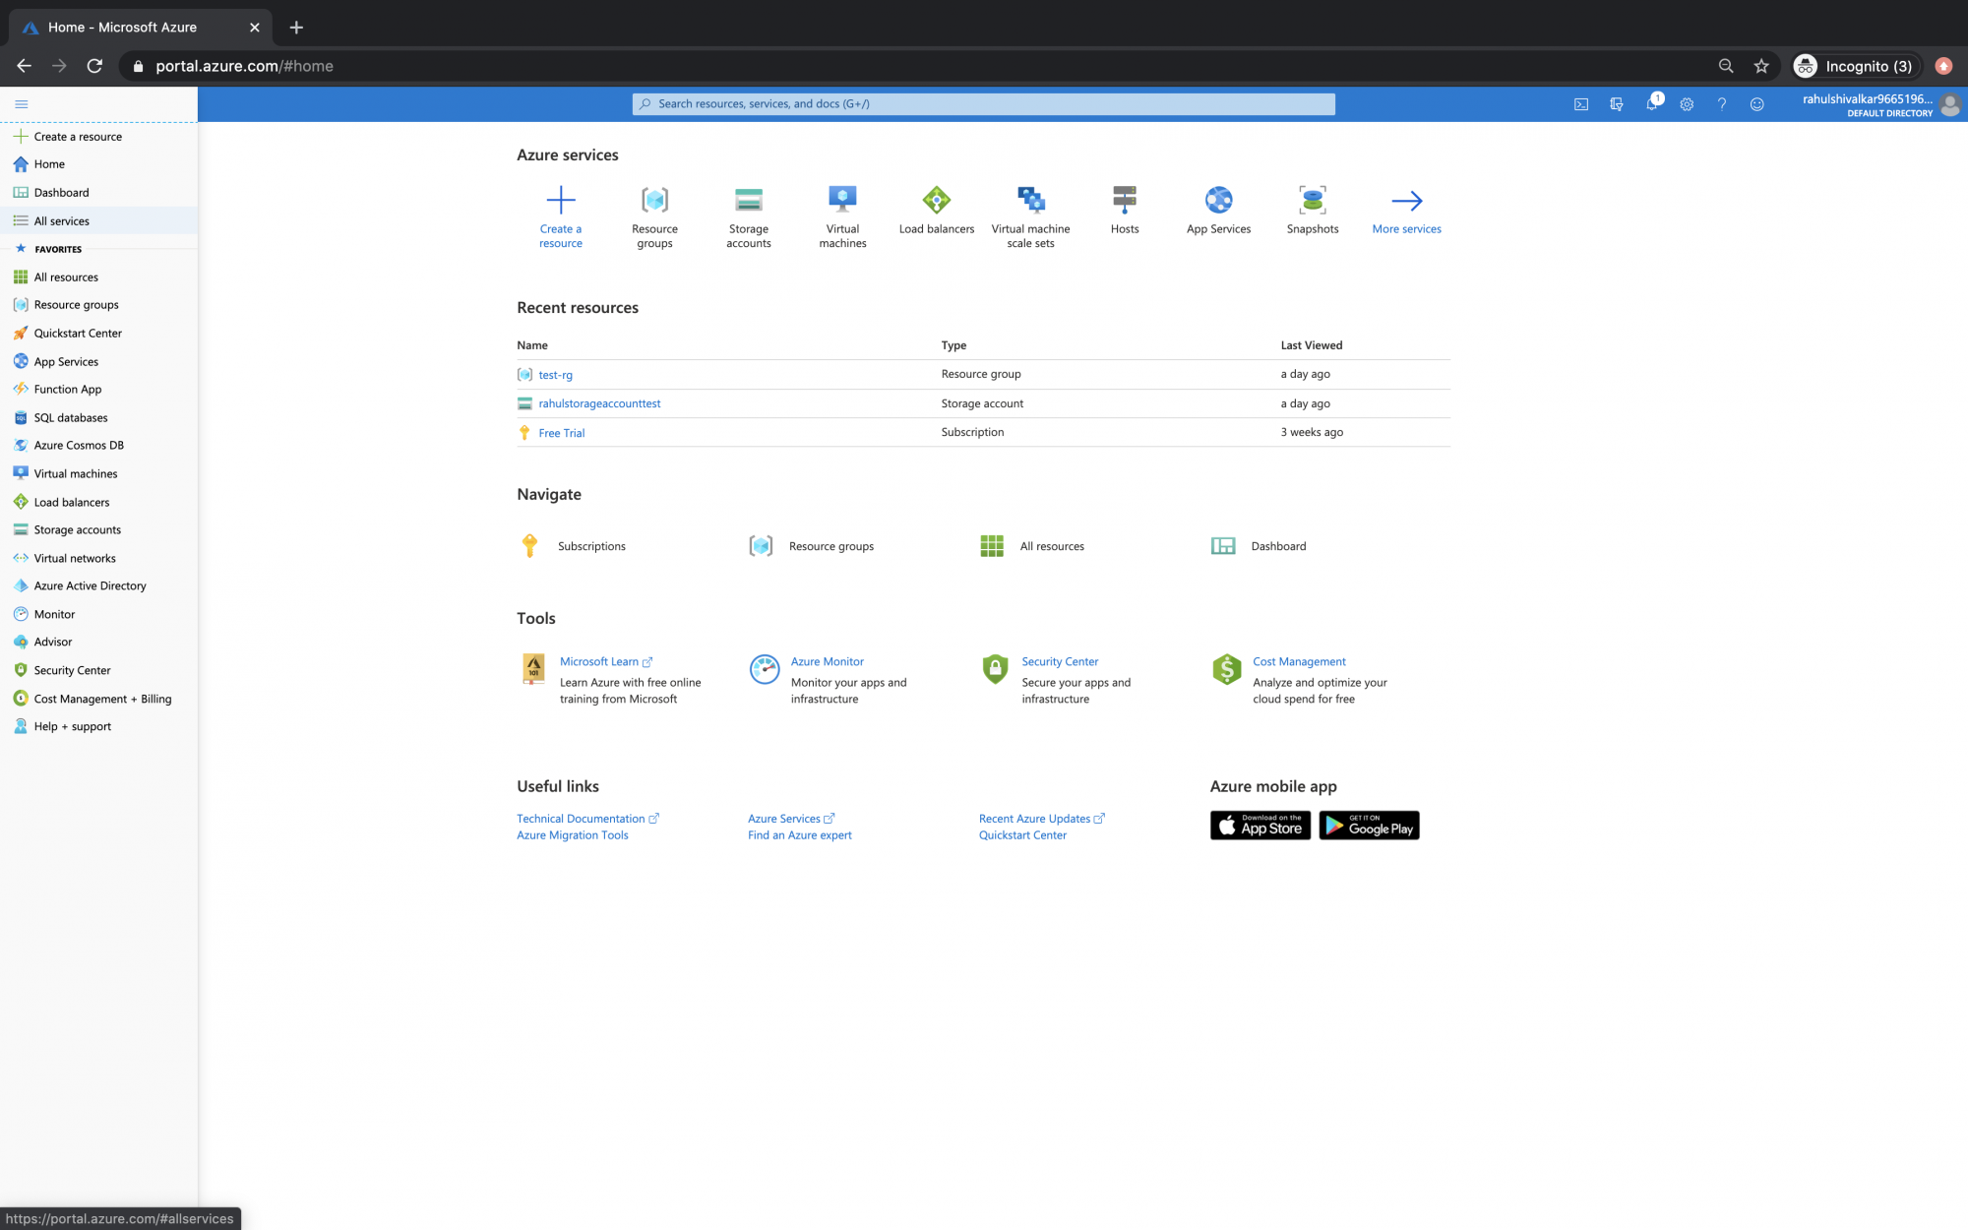This screenshot has height=1230, width=1968.
Task: Open the portal settings gear
Action: (x=1687, y=103)
